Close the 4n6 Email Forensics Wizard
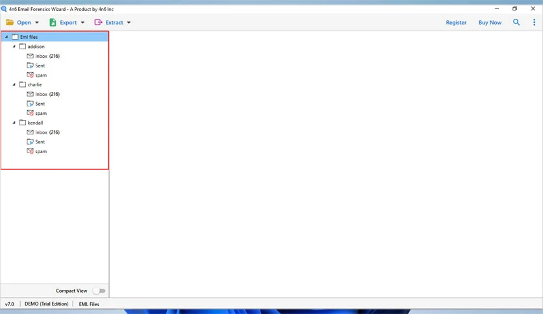Image resolution: width=543 pixels, height=314 pixels. (x=533, y=8)
